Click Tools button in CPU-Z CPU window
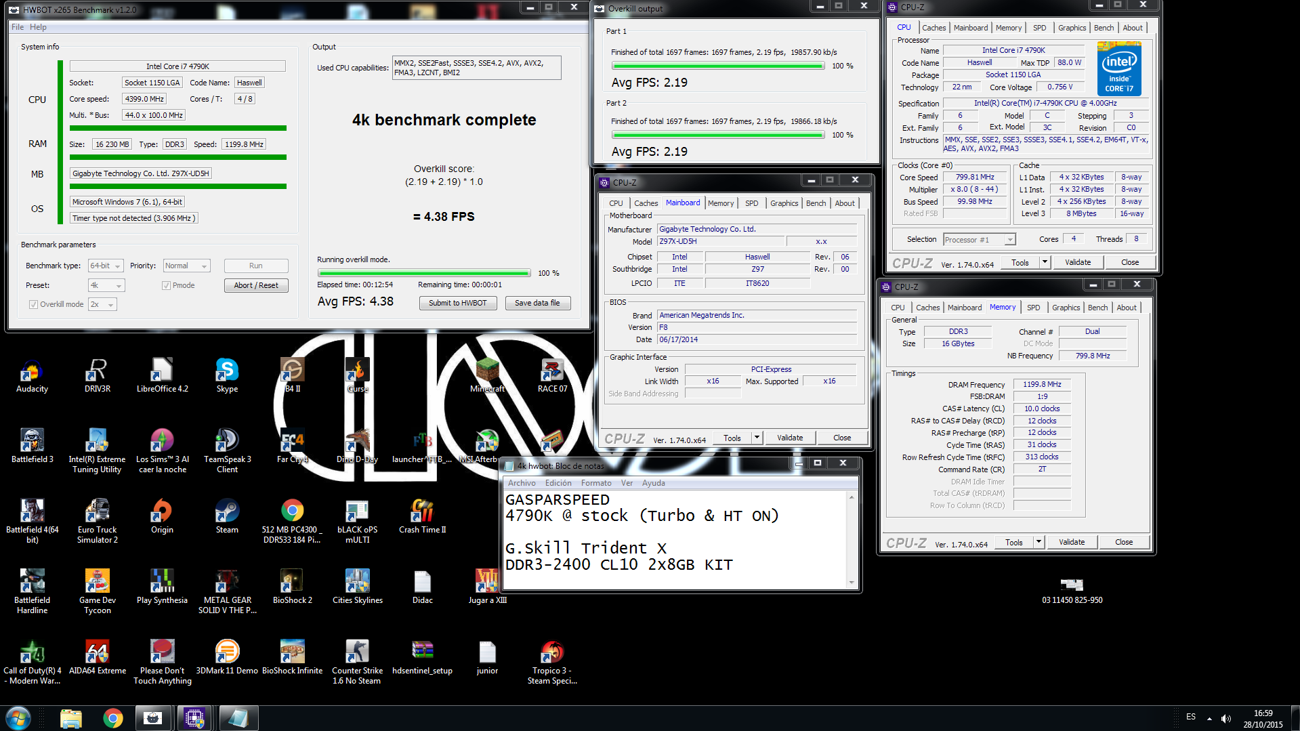This screenshot has height=731, width=1300. (1020, 262)
